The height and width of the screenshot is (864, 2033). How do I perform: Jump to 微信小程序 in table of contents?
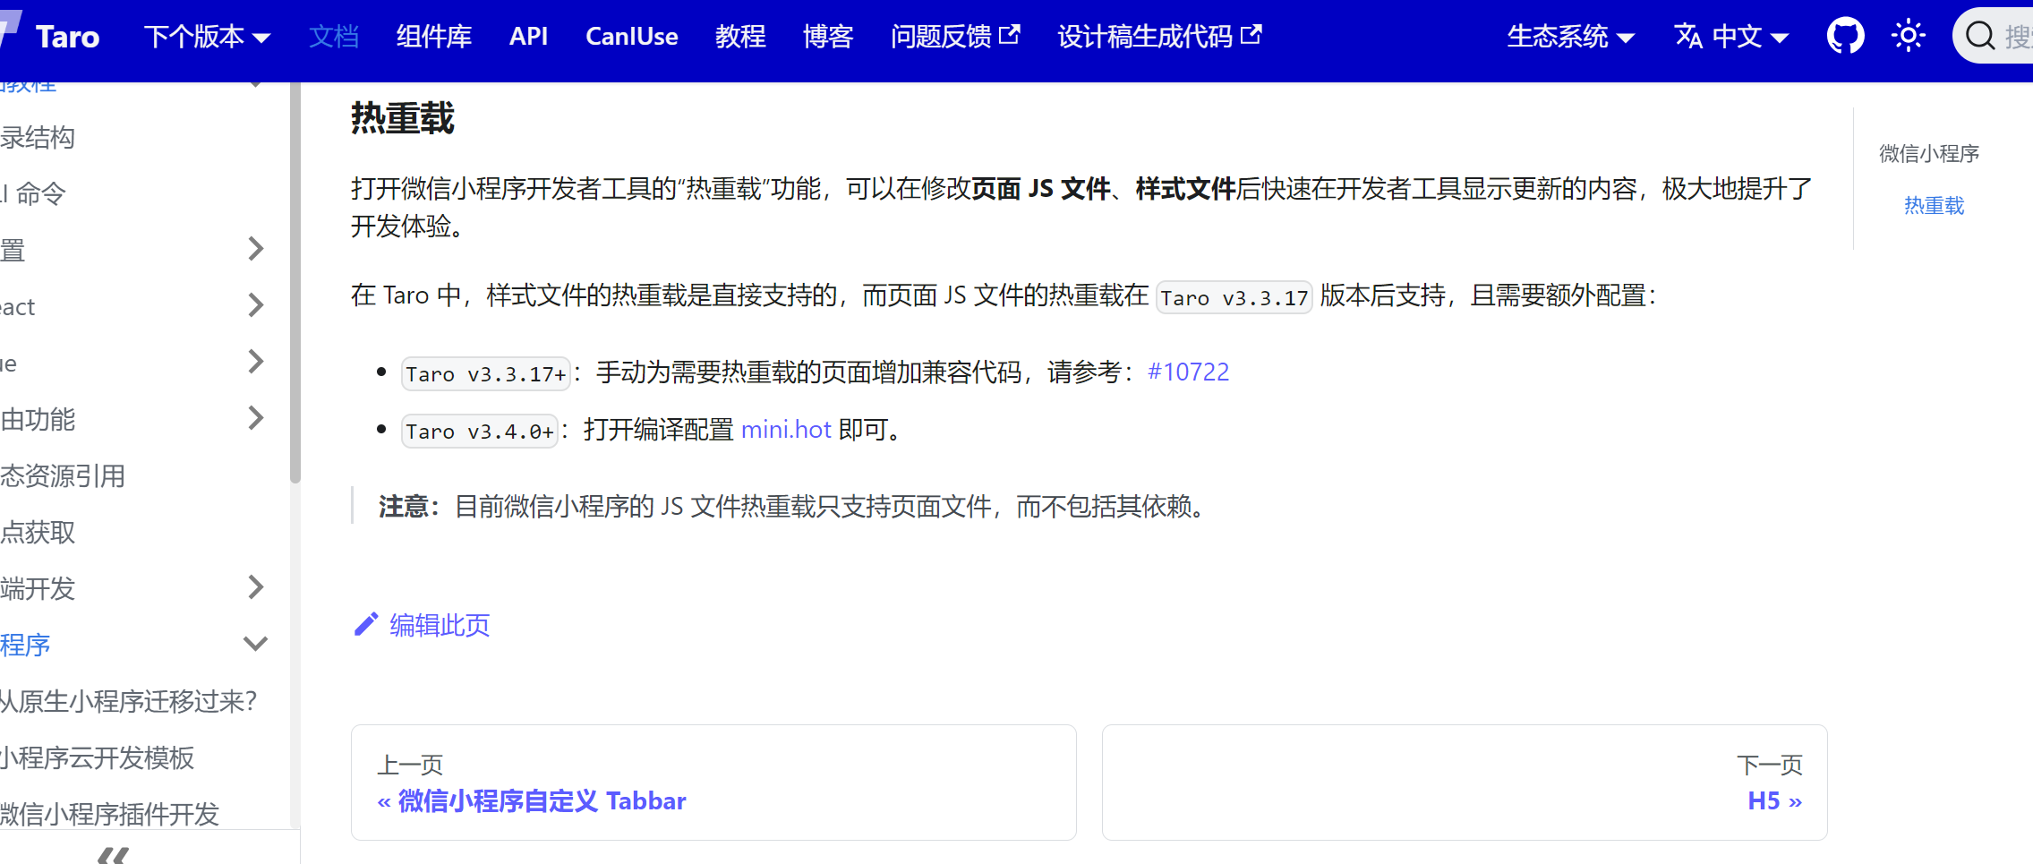pyautogui.click(x=1929, y=154)
